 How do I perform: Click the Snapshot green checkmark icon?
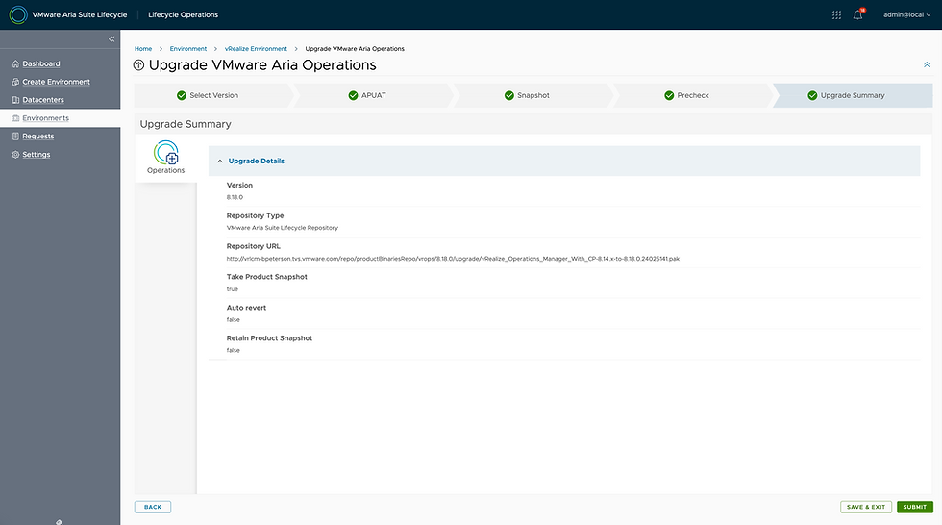pos(508,95)
